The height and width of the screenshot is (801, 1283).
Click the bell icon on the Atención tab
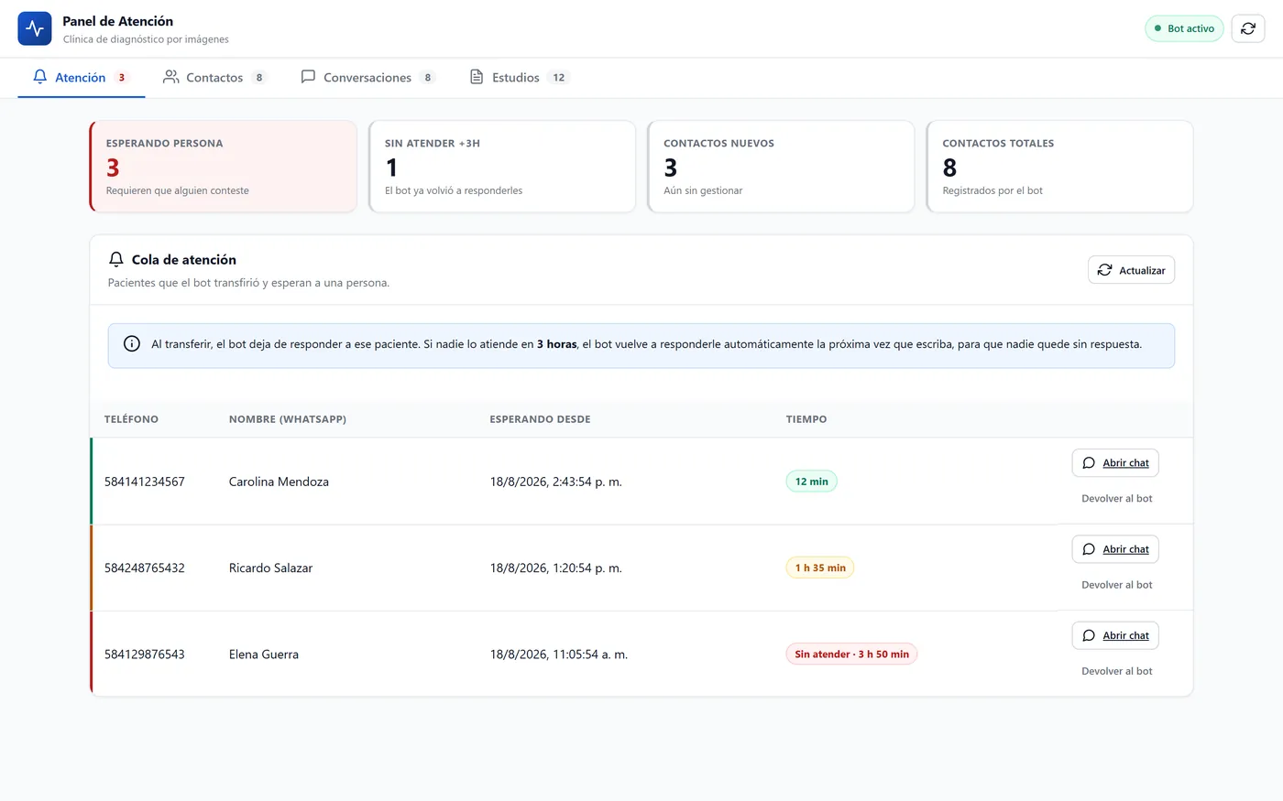click(x=40, y=77)
